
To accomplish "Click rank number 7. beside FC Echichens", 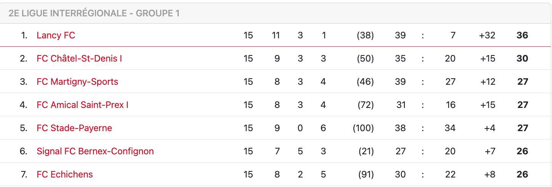I will (x=24, y=174).
